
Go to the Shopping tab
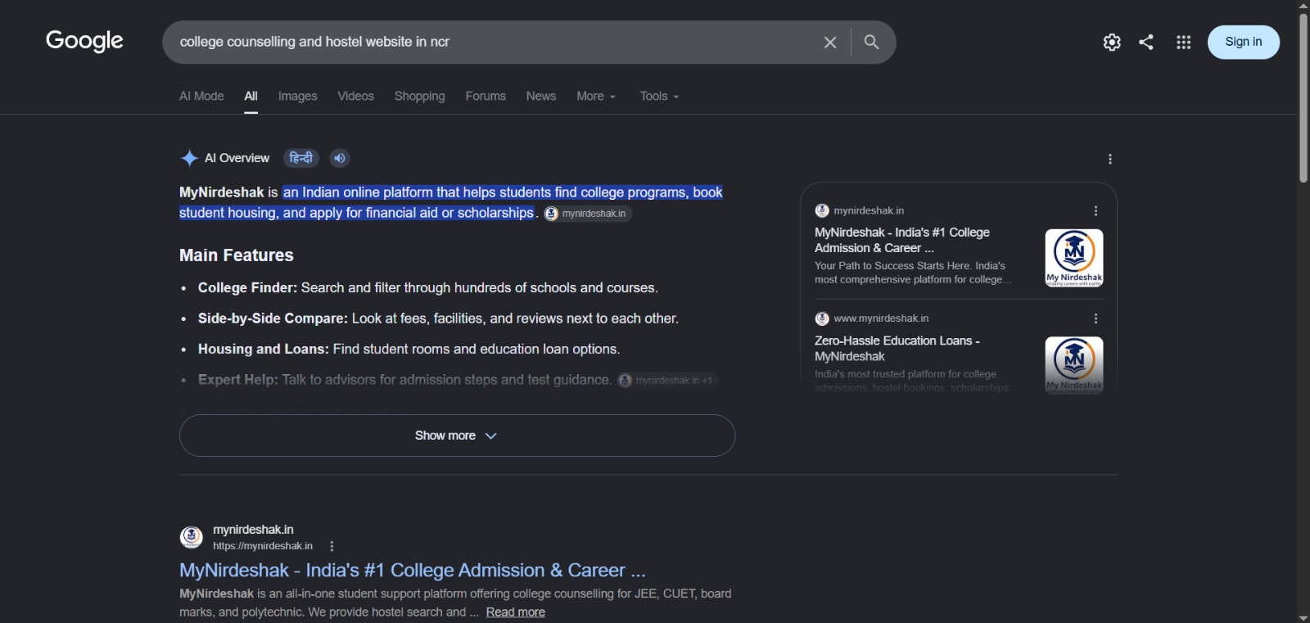[x=419, y=96]
